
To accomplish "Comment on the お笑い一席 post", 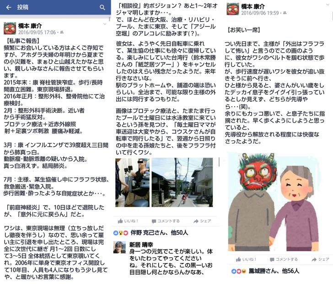I will click(284, 259).
